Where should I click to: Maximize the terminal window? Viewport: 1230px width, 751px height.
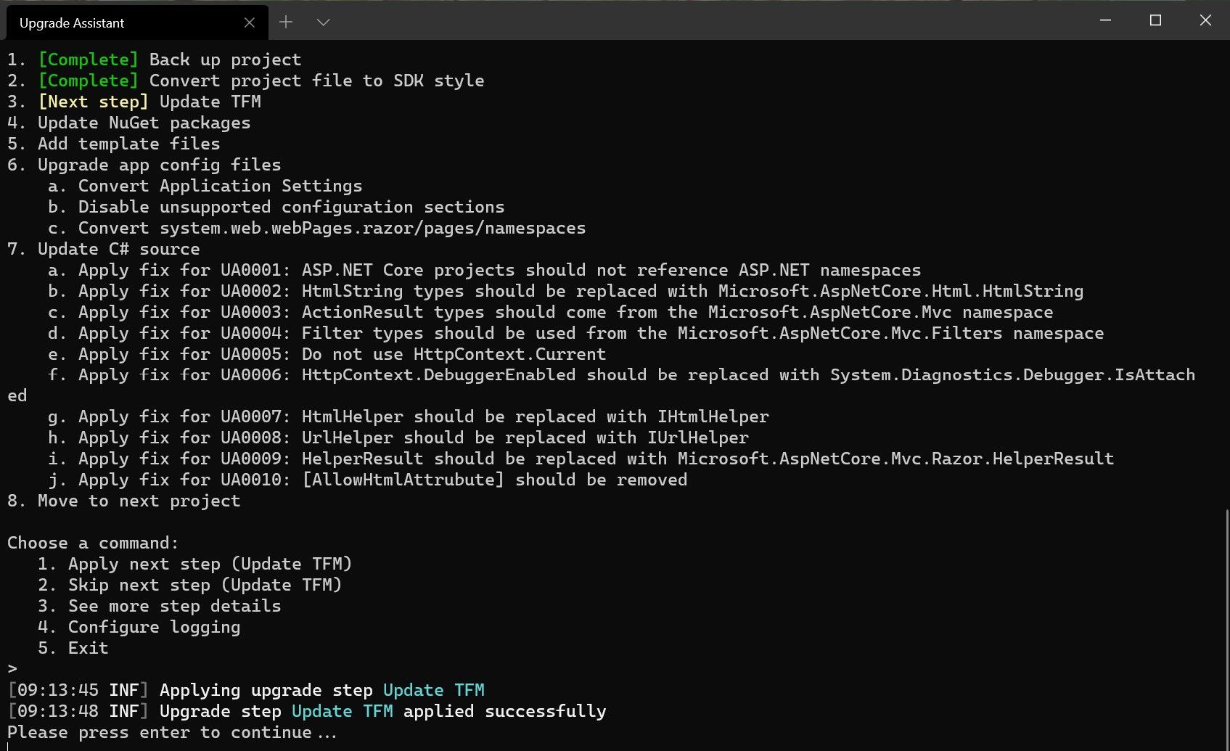pos(1155,21)
